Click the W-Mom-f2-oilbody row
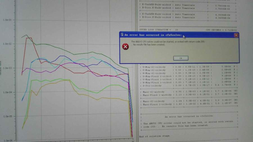 tap(189, 73)
